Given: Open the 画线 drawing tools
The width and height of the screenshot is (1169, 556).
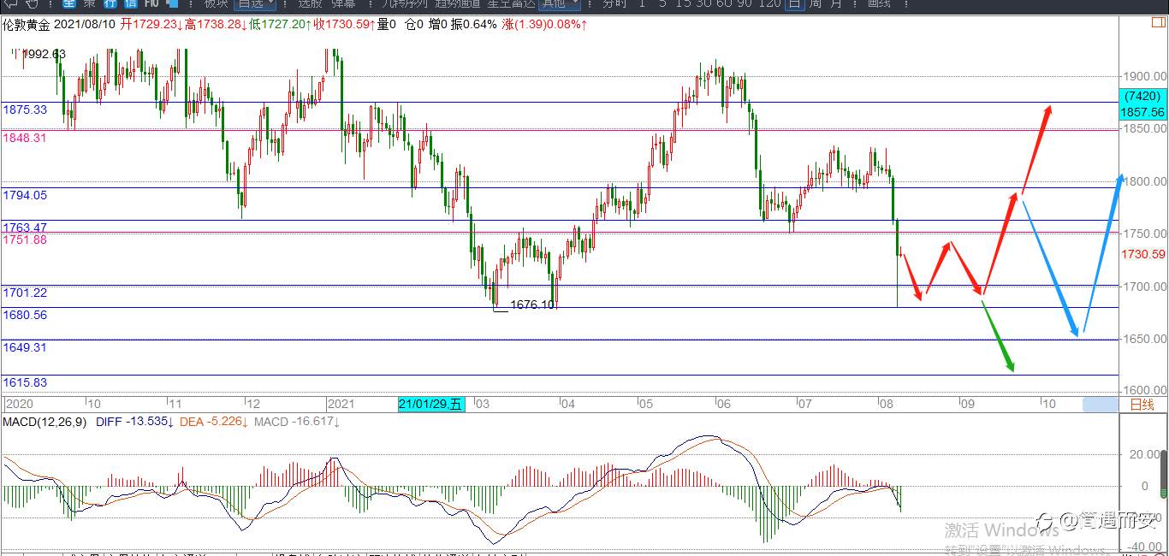Looking at the screenshot, I should pyautogui.click(x=879, y=3).
